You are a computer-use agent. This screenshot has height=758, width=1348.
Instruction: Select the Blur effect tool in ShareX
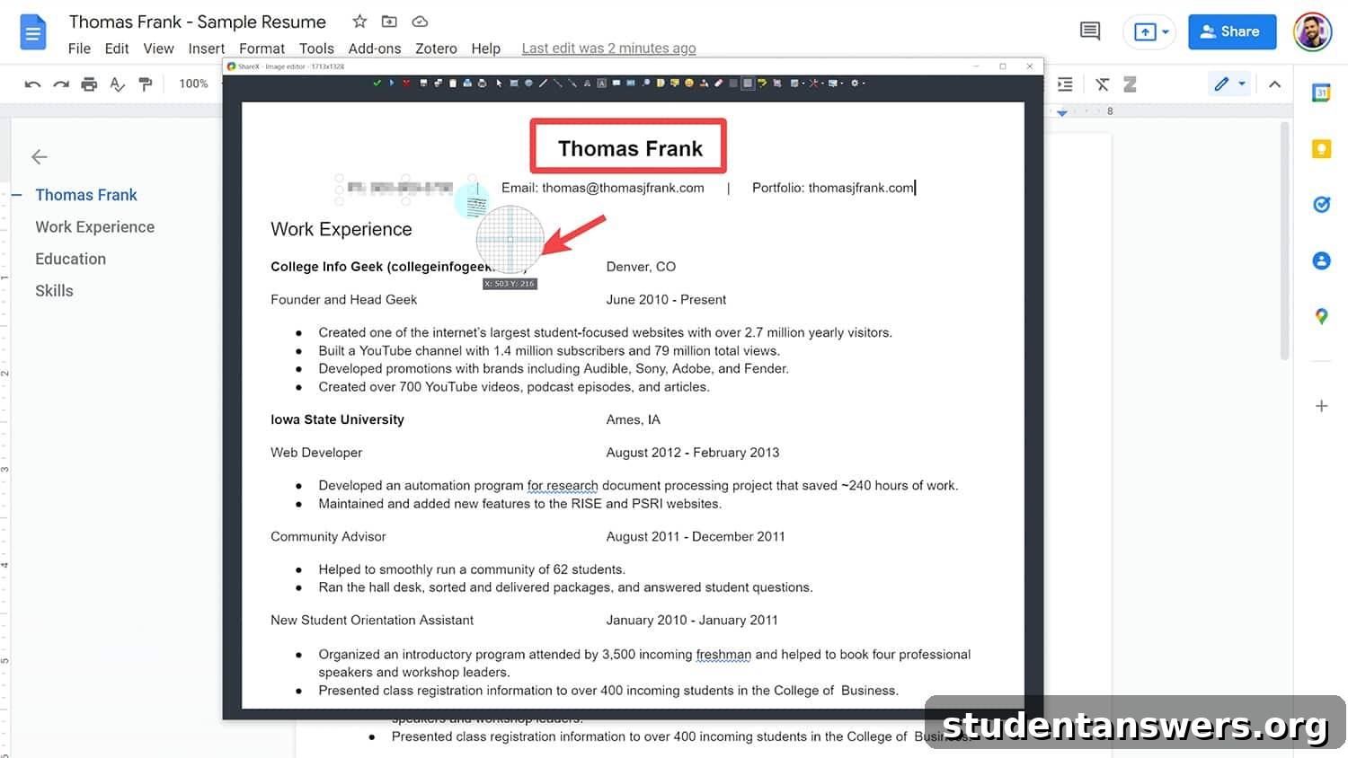tap(733, 83)
